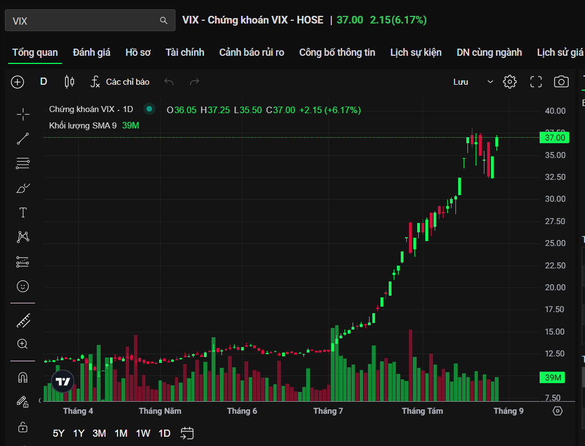Click the TradingView logo
The image size is (585, 446).
point(63,381)
